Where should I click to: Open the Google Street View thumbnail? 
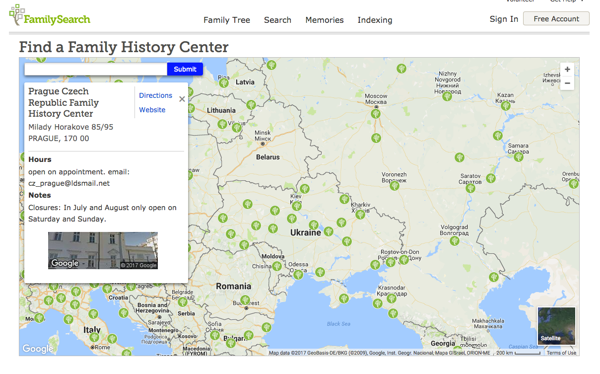coord(103,250)
